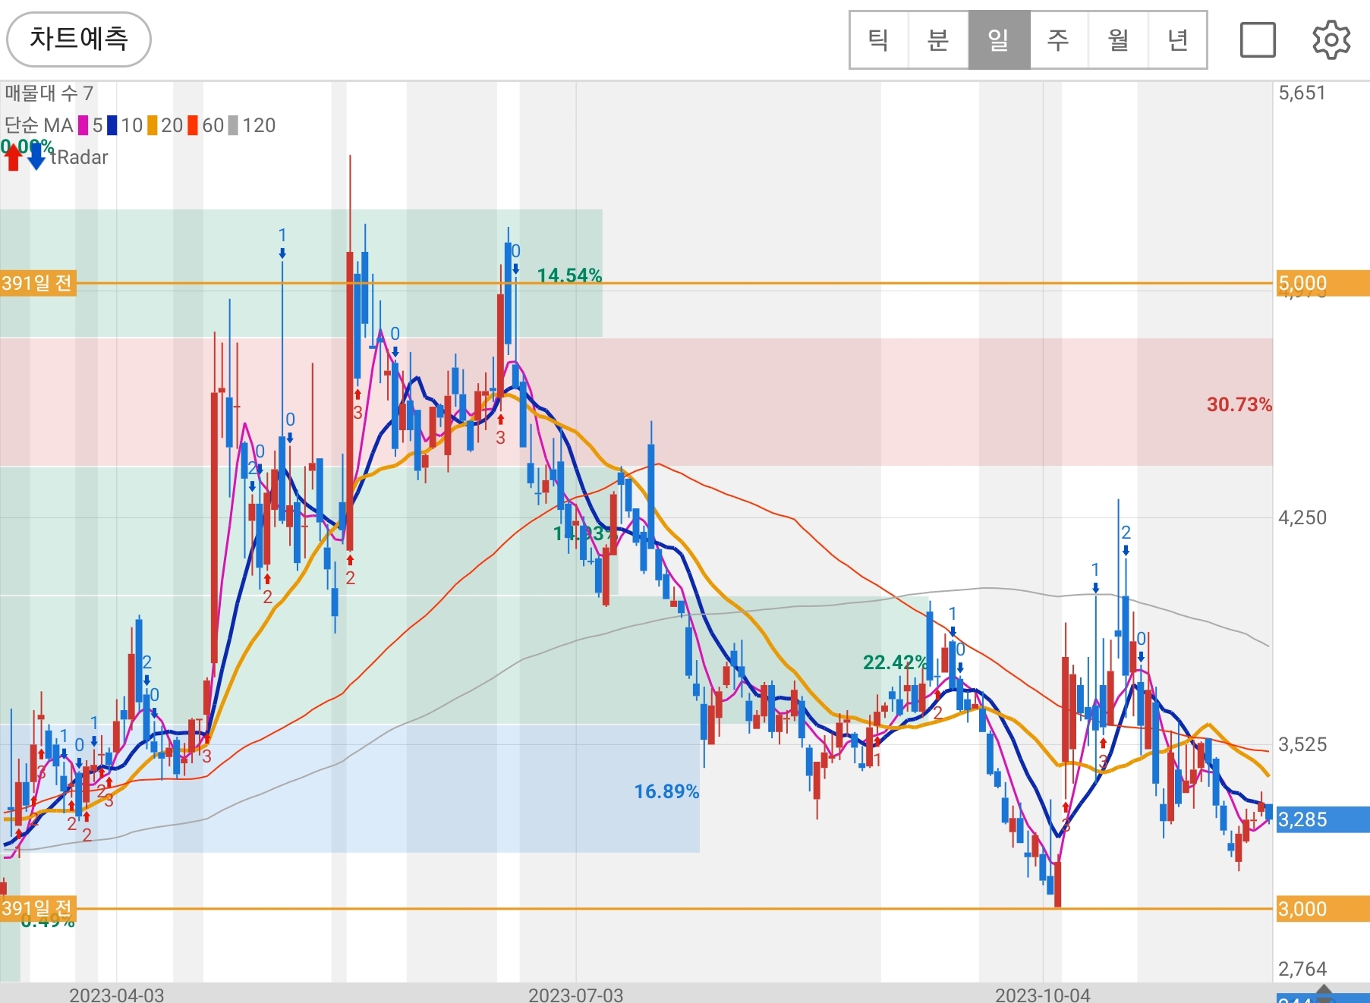Image resolution: width=1370 pixels, height=1003 pixels.
Task: Click the red up arrow tRadar icon
Action: (13, 157)
